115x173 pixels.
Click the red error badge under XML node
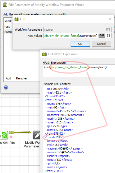pyautogui.click(x=11, y=137)
